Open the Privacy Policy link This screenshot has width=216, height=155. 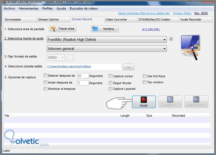click(182, 13)
